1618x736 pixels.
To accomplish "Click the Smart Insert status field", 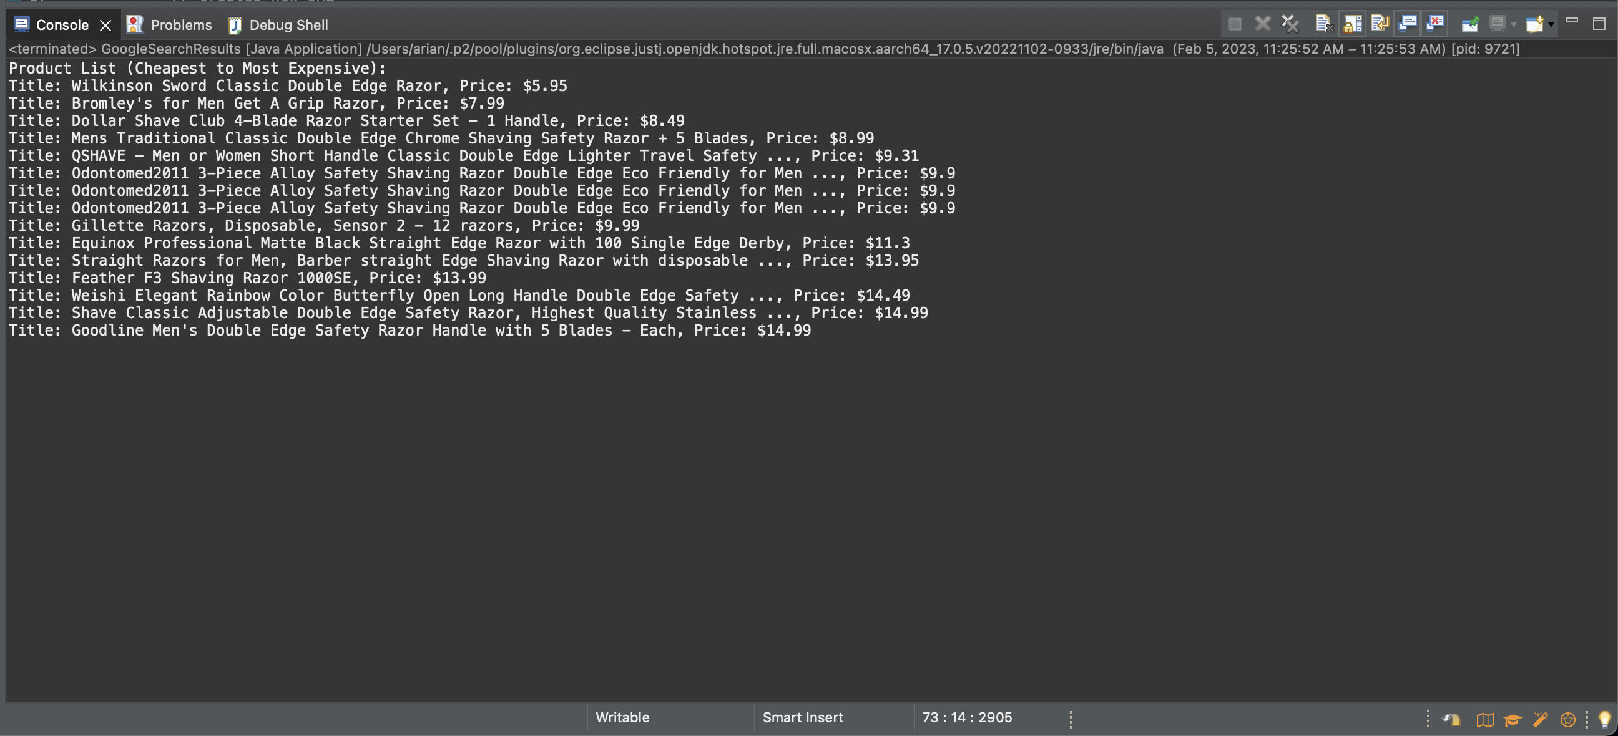I will pos(803,717).
